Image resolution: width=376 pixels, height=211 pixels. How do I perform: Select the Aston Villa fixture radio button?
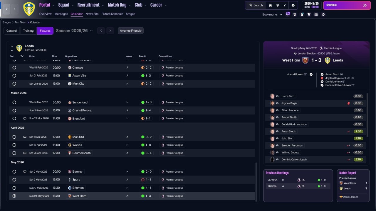(14, 76)
